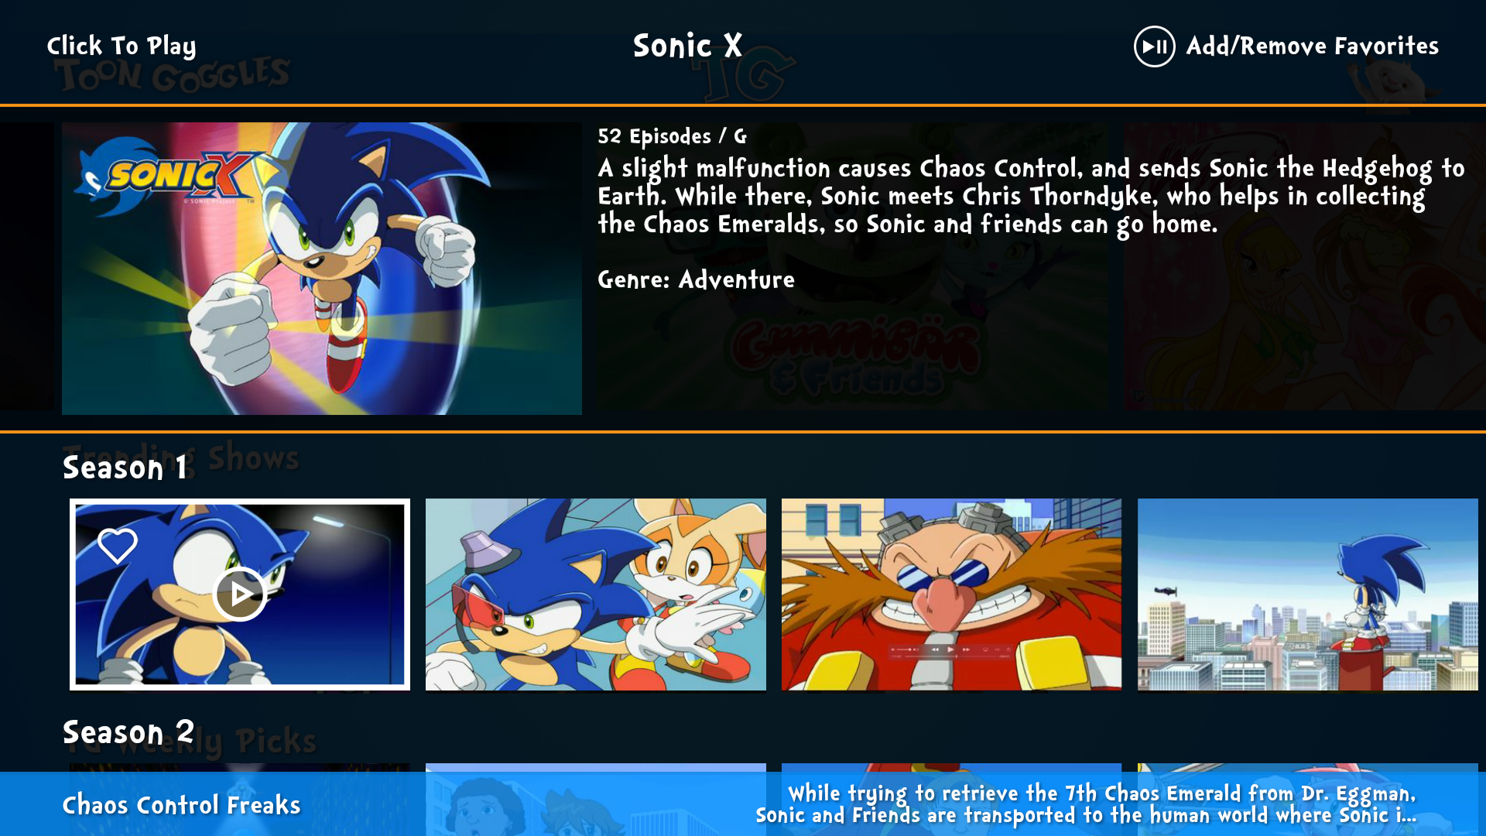Image resolution: width=1486 pixels, height=836 pixels.
Task: Click the Sonic X title at top
Action: tap(687, 46)
